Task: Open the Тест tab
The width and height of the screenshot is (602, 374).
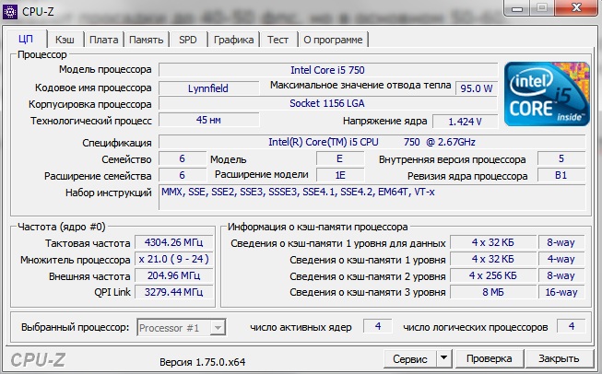Action: pyautogui.click(x=278, y=40)
